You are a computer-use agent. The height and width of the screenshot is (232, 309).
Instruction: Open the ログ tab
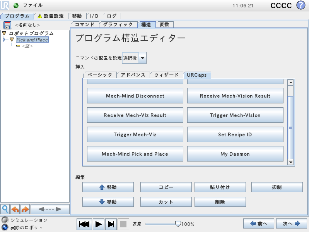coord(112,16)
